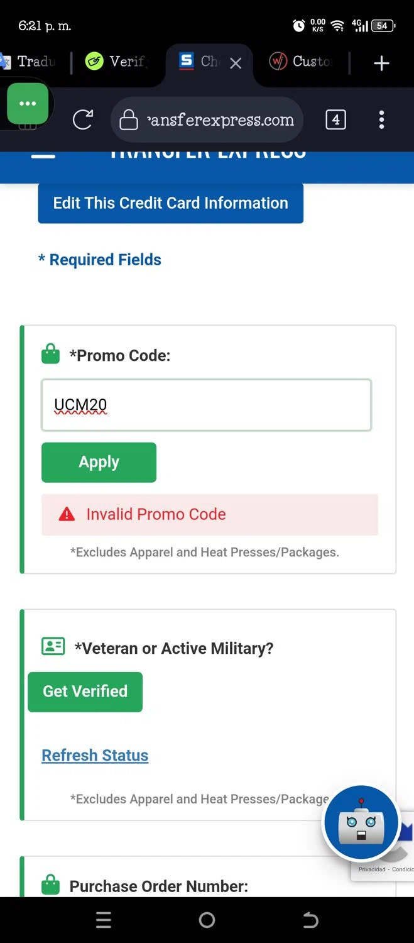Click Edit This Credit Card Information
Screen dimensions: 414x943
click(x=170, y=203)
